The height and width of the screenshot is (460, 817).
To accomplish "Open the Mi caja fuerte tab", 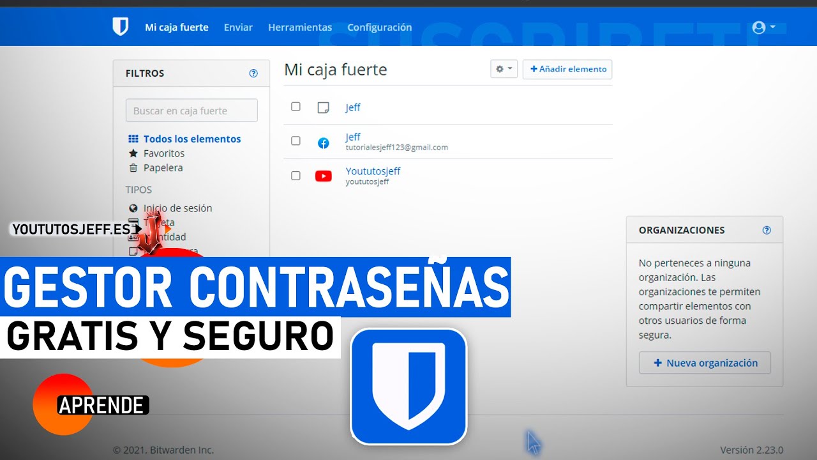I will 177,27.
